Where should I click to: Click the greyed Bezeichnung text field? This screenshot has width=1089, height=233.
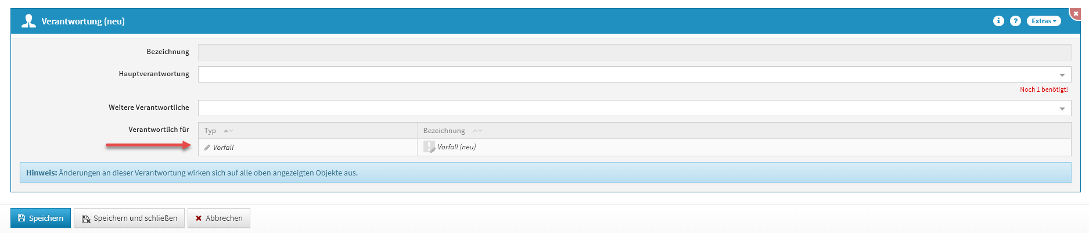pyautogui.click(x=634, y=52)
